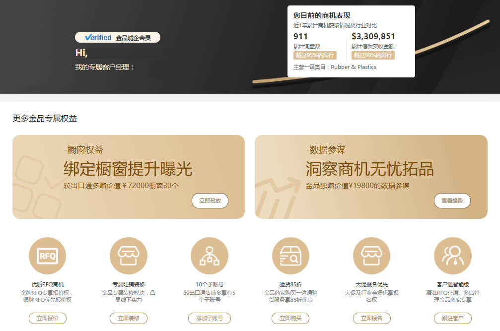500x331 pixels.
Task: Click the $3,309,851 累计信保实收金额 figure
Action: point(373,36)
